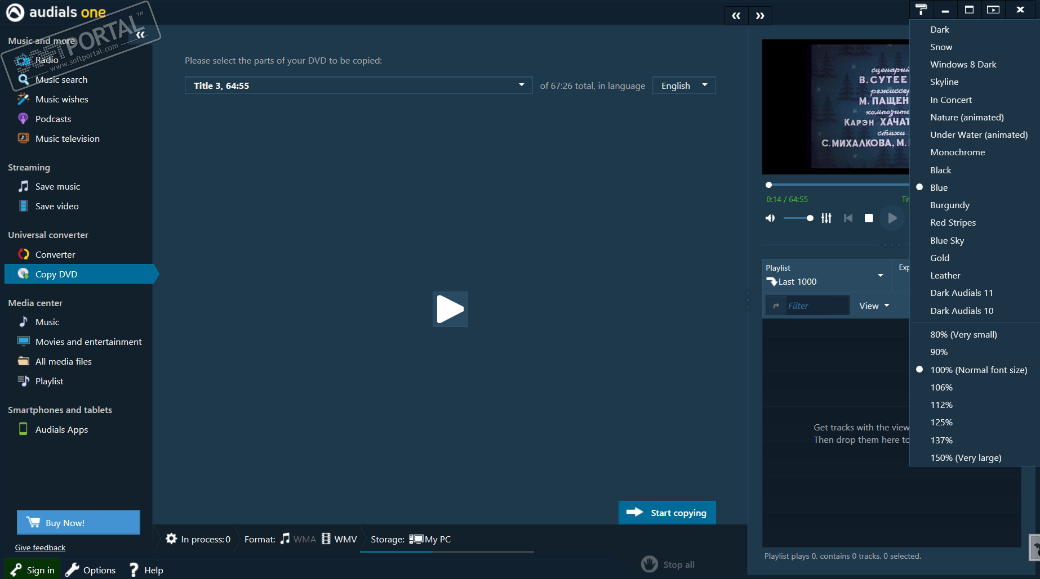Click the In process gear icon
This screenshot has width=1040, height=579.
pyautogui.click(x=171, y=538)
